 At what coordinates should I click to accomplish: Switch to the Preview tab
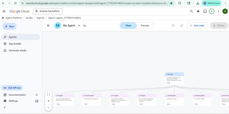tap(145, 26)
